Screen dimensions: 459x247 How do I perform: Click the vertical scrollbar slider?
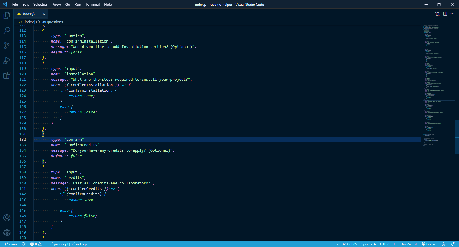click(457, 137)
